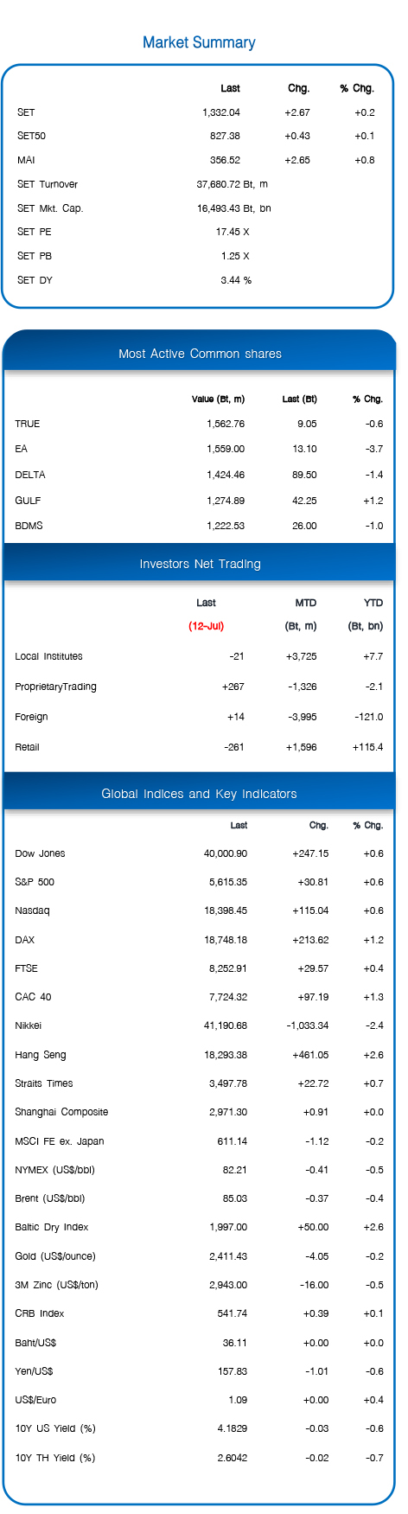
Task: Select the Brent (US$/bbl) row
Action: tap(200, 1198)
